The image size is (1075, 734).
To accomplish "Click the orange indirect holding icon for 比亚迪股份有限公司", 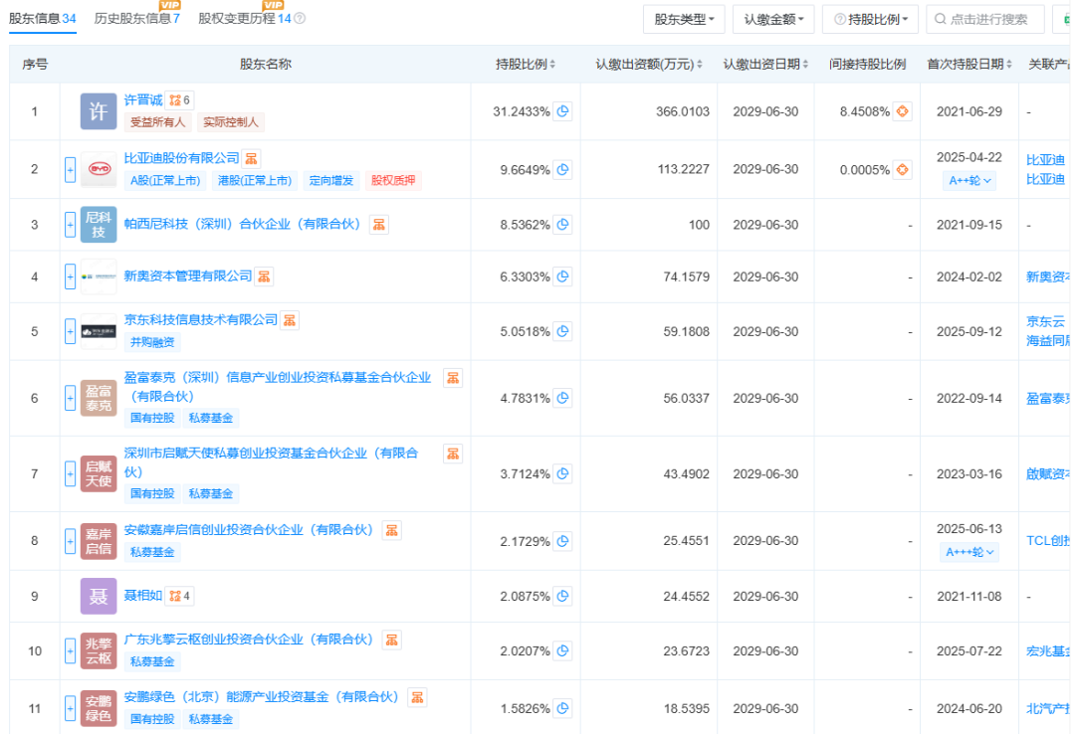I will (x=902, y=169).
